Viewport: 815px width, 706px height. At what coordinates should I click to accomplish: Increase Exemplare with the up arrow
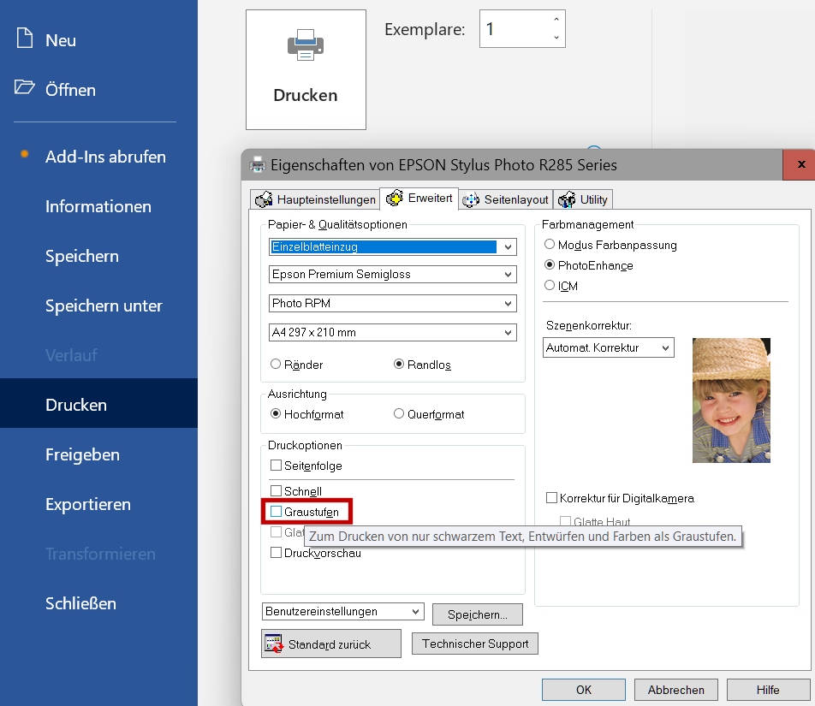pos(556,20)
